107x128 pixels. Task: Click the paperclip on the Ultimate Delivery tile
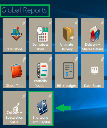[x=76, y=23]
